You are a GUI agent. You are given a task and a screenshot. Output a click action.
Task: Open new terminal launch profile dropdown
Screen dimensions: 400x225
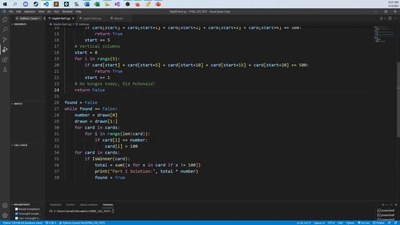[387, 204]
